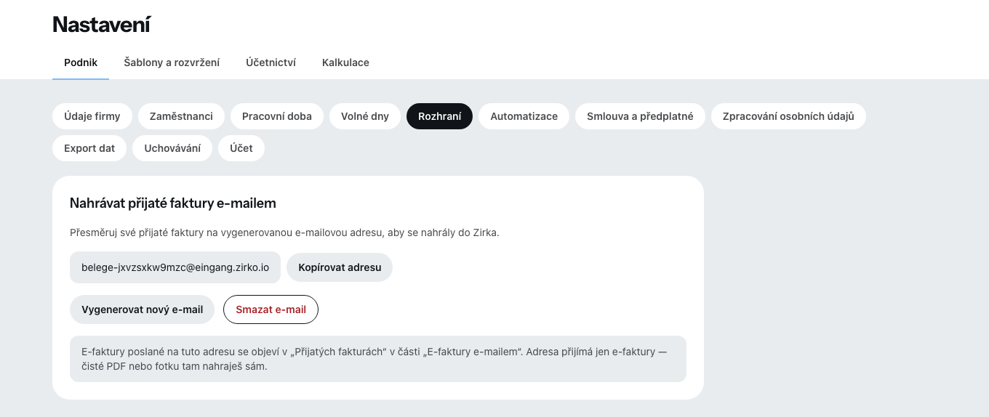This screenshot has width=989, height=417.
Task: Generate a new e-mail address
Action: (142, 309)
